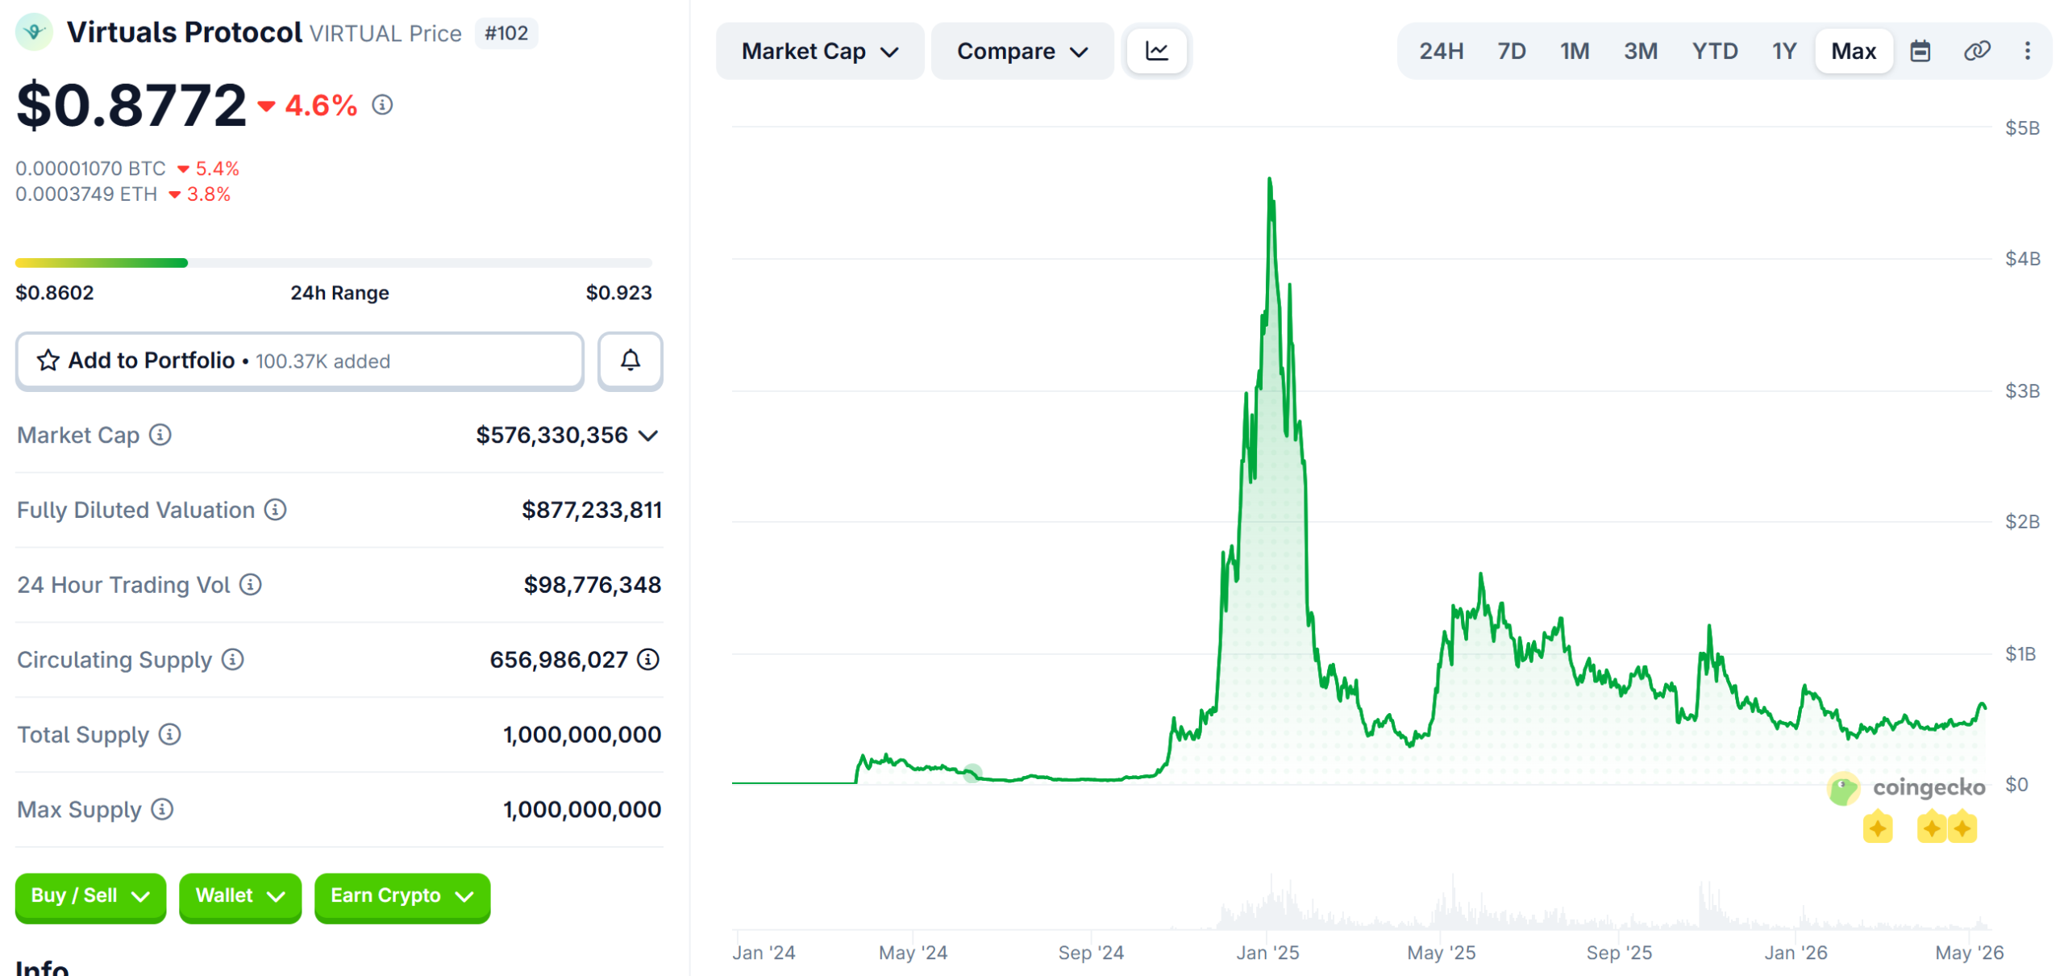Click the volume bars below the chart
2064x976 pixels.
[x=1363, y=903]
